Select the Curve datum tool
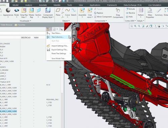Image resolution: width=168 pixels, height=128 pixels. (x=68, y=10)
